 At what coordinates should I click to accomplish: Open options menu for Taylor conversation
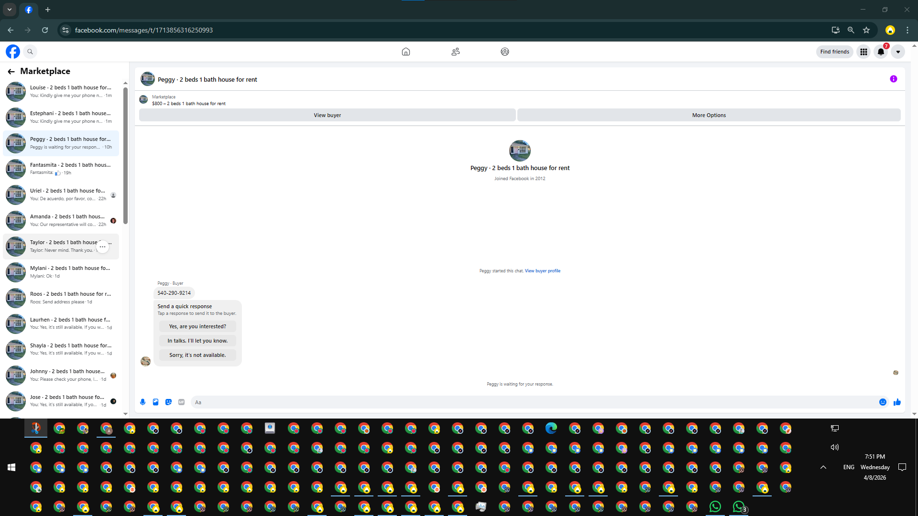pos(102,247)
